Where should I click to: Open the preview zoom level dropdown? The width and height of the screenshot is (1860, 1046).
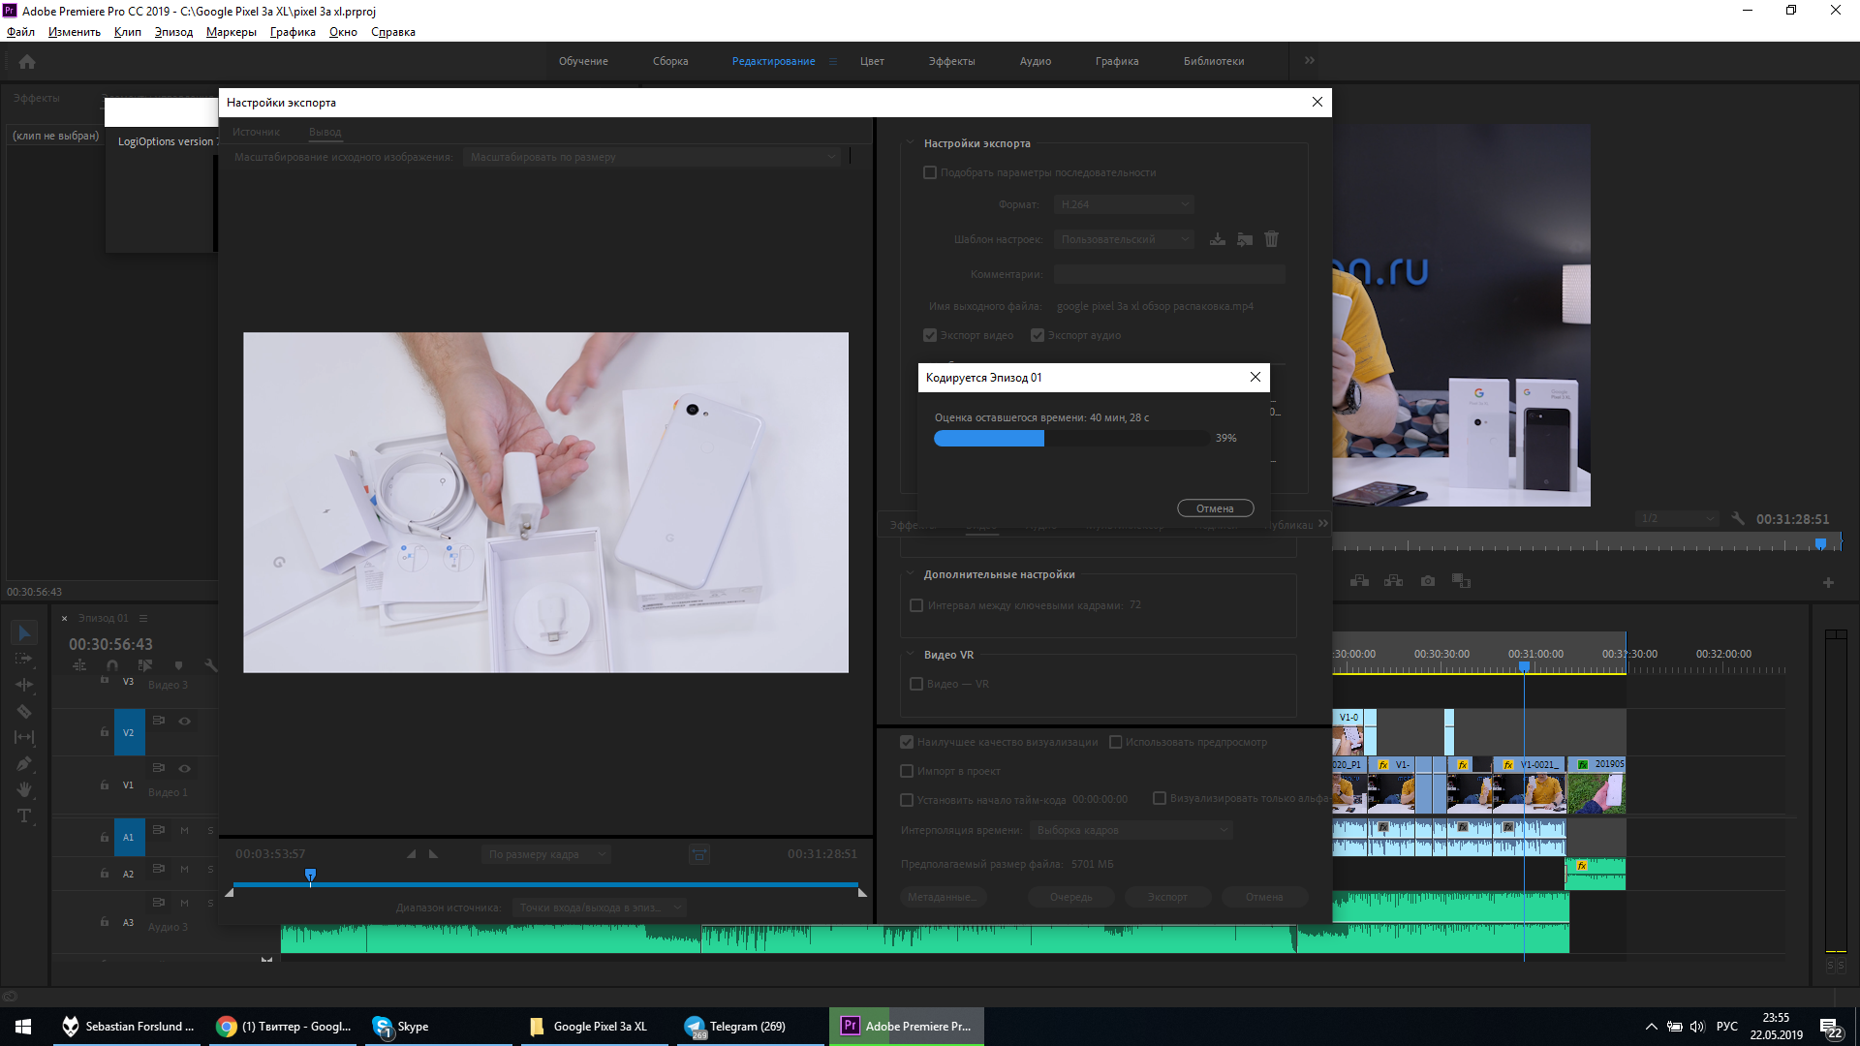(x=546, y=854)
